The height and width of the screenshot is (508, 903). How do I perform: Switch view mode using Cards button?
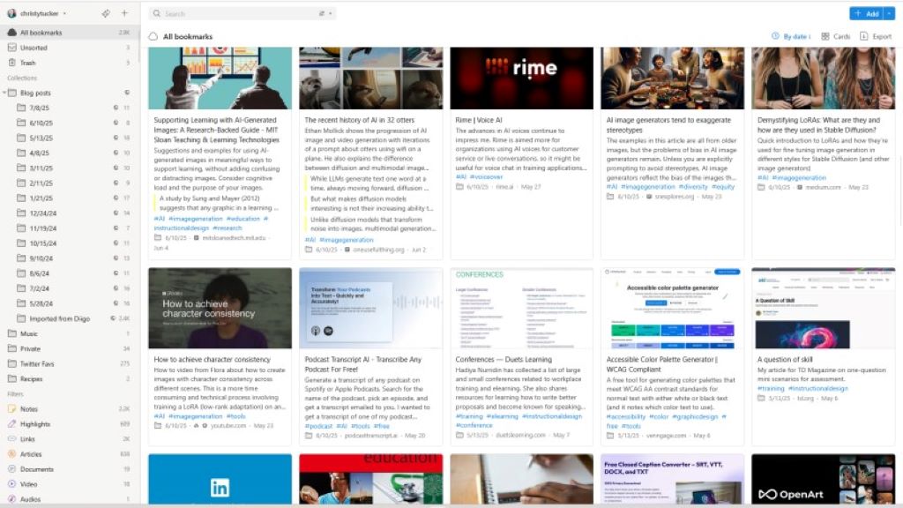click(835, 36)
